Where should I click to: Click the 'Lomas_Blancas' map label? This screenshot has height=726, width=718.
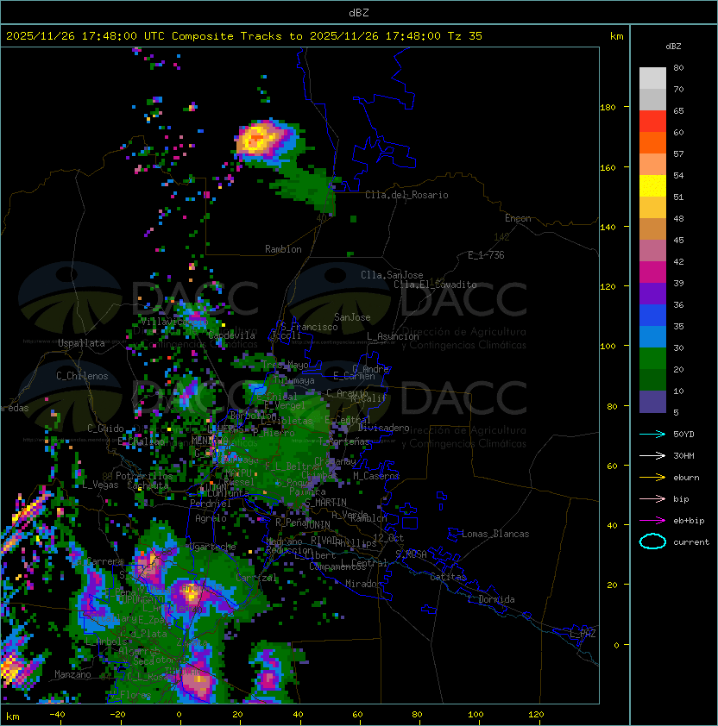495,534
